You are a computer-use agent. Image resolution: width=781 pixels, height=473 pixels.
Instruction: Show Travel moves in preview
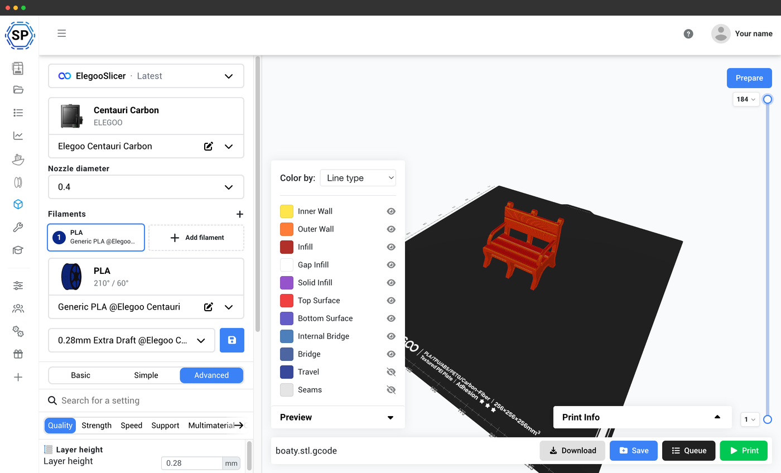[391, 372]
